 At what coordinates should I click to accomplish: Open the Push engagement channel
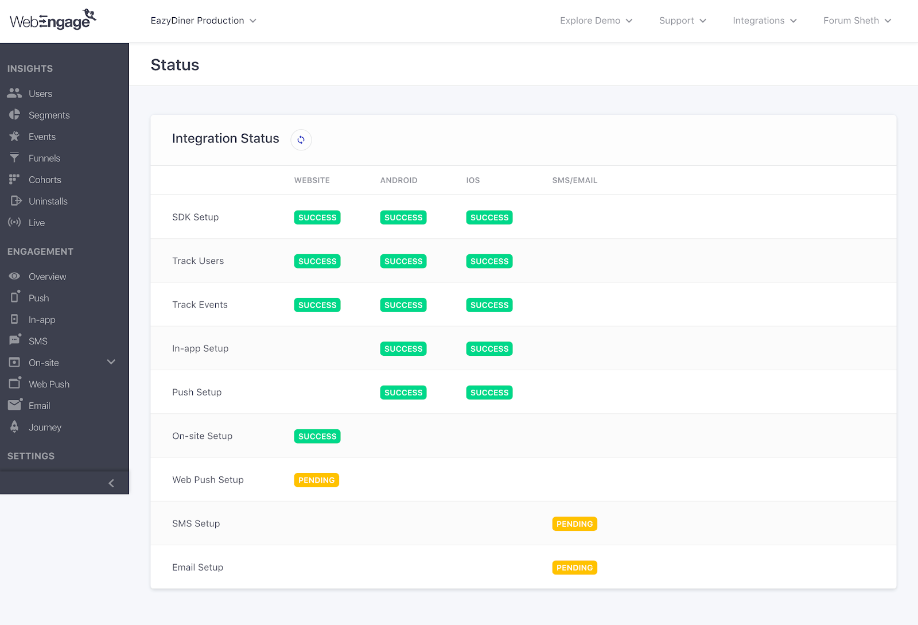tap(38, 298)
